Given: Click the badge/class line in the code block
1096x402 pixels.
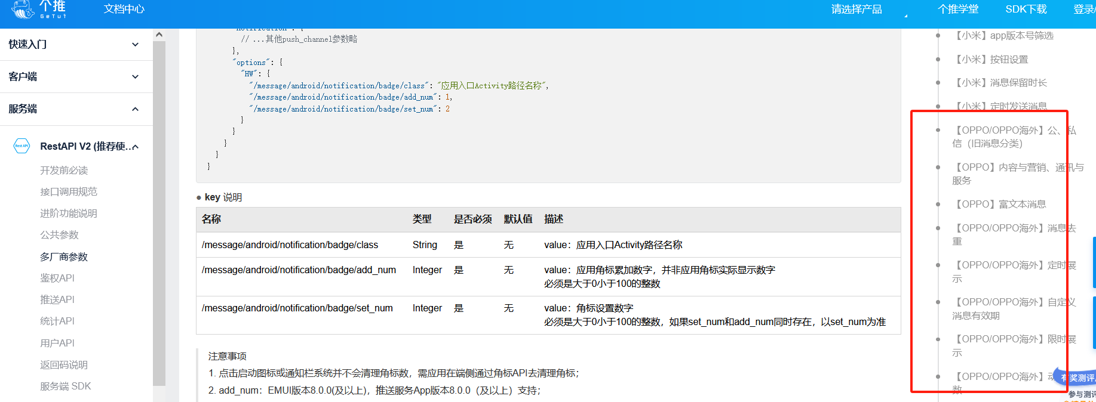Looking at the screenshot, I should click(399, 86).
